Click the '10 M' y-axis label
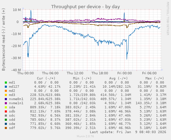Image resolution: width=171 pixels, height=140 pixels. (x=17, y=10)
